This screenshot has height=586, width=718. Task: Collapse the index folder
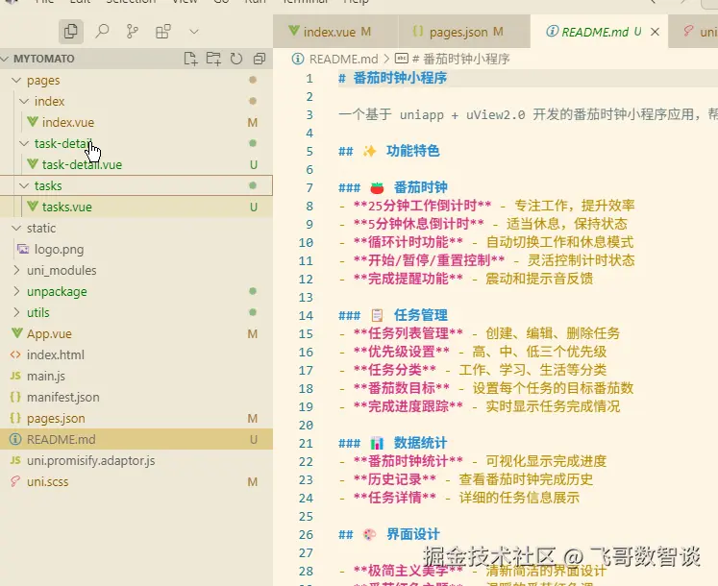pos(24,101)
